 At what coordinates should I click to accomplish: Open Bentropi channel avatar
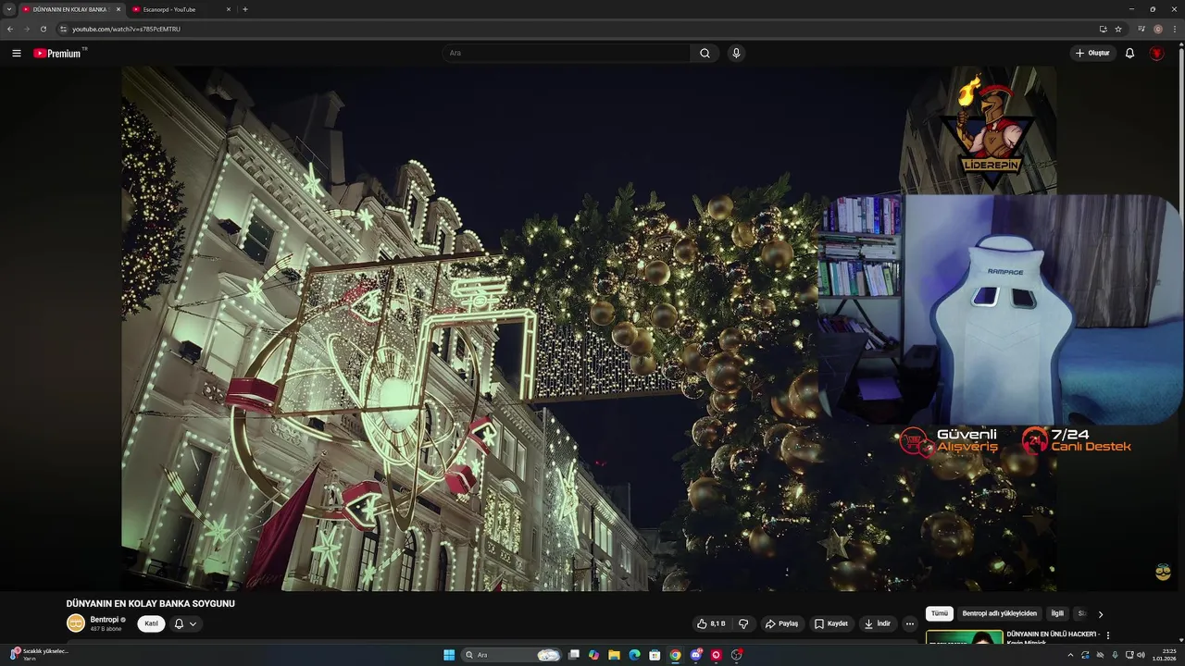click(x=76, y=623)
